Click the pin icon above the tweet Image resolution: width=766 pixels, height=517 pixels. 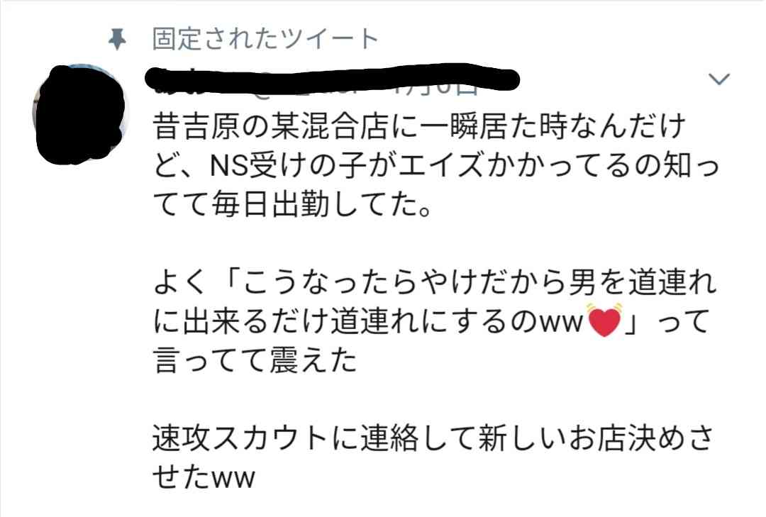coord(117,39)
